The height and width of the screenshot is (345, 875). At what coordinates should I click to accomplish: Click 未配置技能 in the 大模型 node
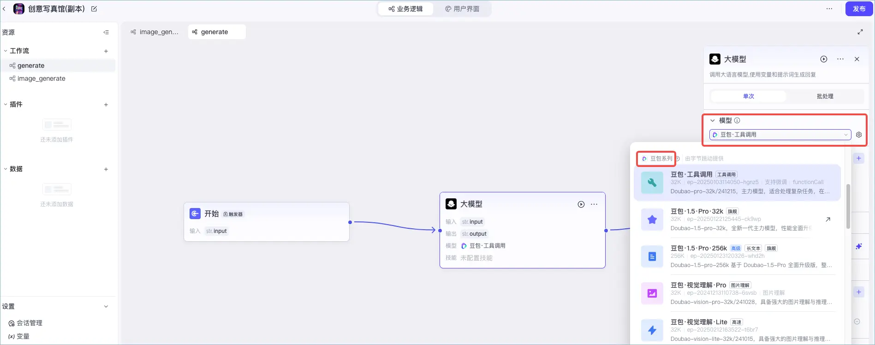tap(476, 258)
